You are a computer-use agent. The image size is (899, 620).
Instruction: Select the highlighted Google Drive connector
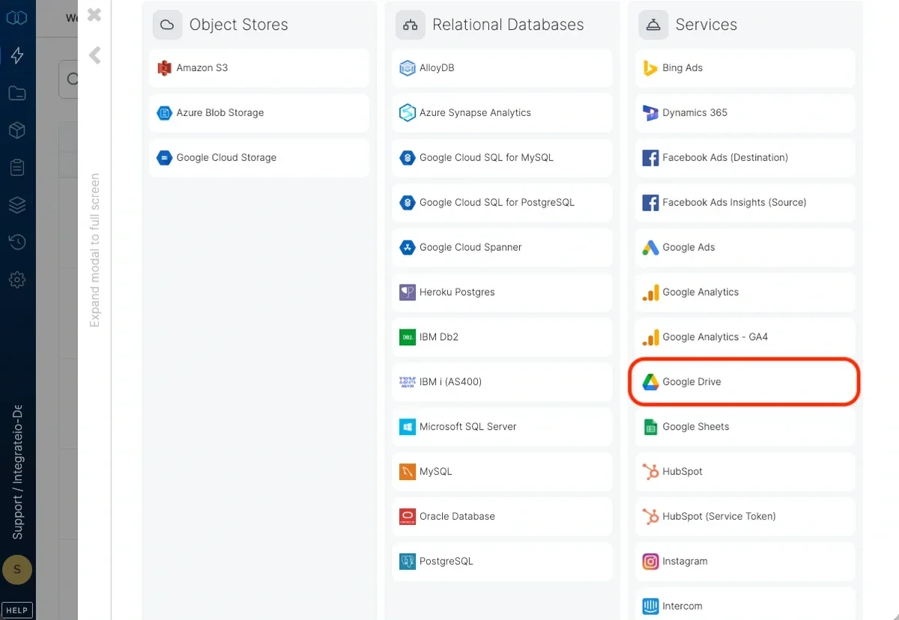[x=743, y=382]
